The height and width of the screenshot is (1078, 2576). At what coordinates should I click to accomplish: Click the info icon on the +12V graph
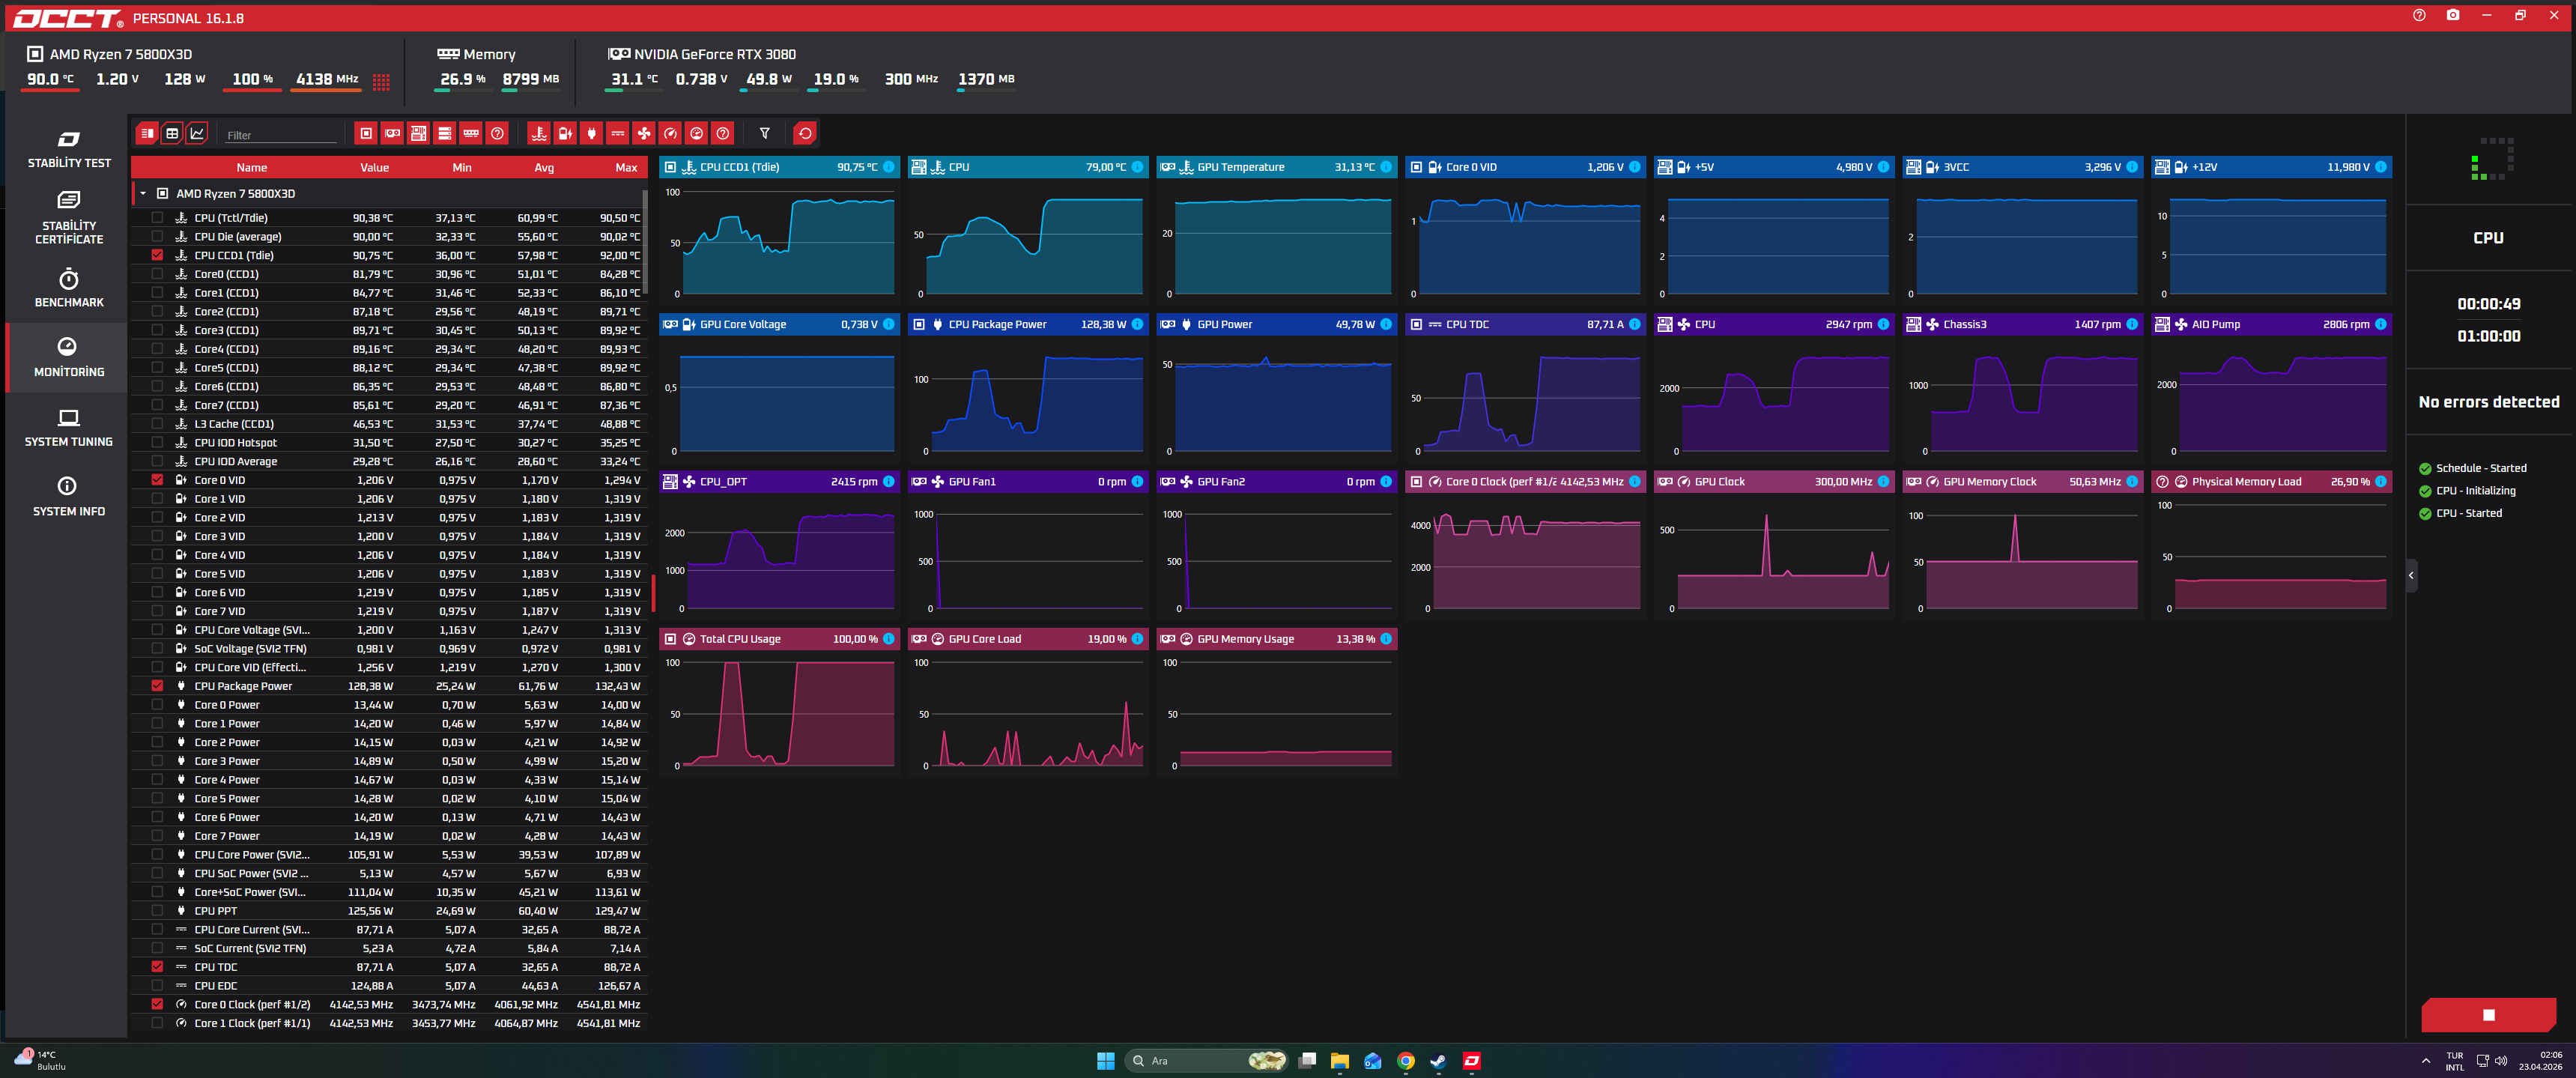point(2381,167)
